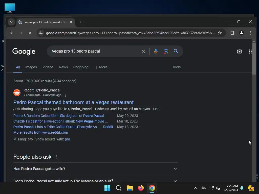Go forward to the next page
The width and height of the screenshot is (259, 194).
(21, 33)
